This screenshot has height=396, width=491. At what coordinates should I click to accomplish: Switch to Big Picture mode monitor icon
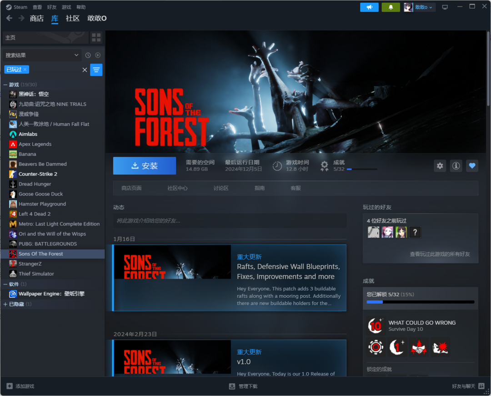click(445, 7)
